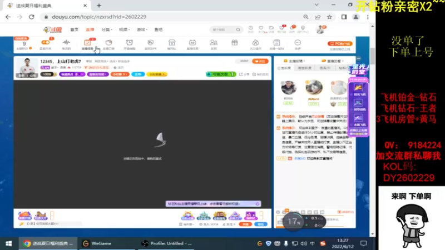
Task: Click the orange 小时榜 pill tag
Action: tap(120, 74)
